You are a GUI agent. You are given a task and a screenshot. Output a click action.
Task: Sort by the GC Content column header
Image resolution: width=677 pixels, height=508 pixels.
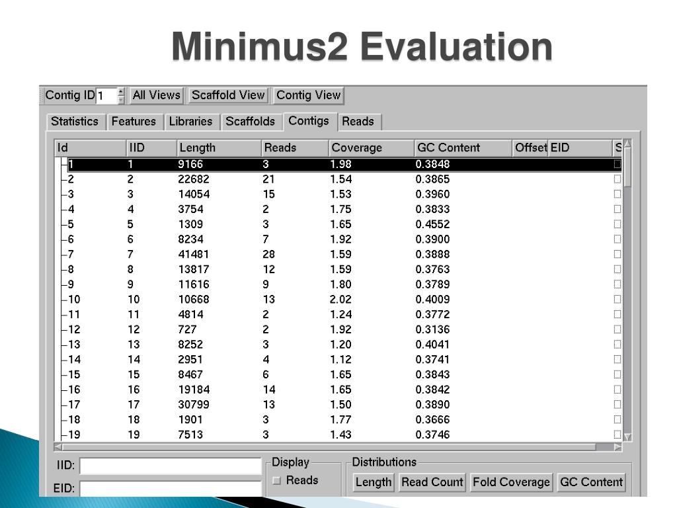pos(463,148)
